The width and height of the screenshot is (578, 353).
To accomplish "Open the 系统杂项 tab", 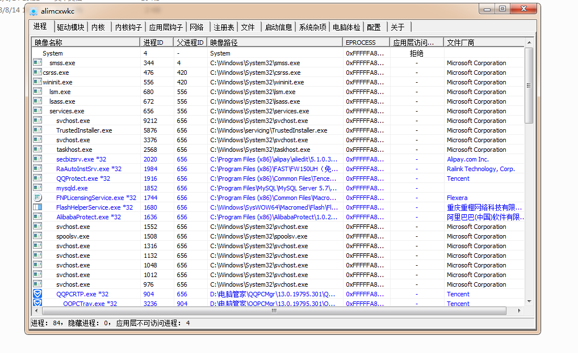I will point(313,27).
